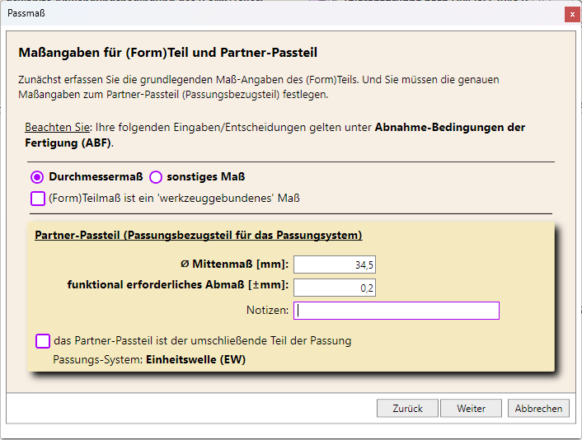Image resolution: width=582 pixels, height=440 pixels.
Task: Click the Passmaß window title bar
Action: pyautogui.click(x=282, y=13)
